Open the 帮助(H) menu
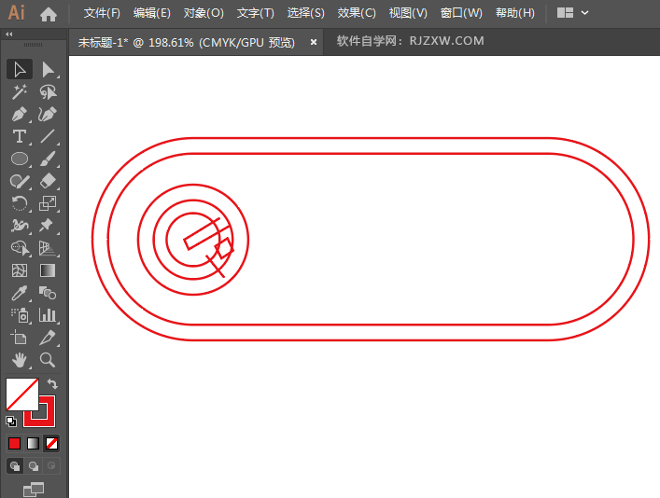660x498 pixels. click(x=515, y=13)
